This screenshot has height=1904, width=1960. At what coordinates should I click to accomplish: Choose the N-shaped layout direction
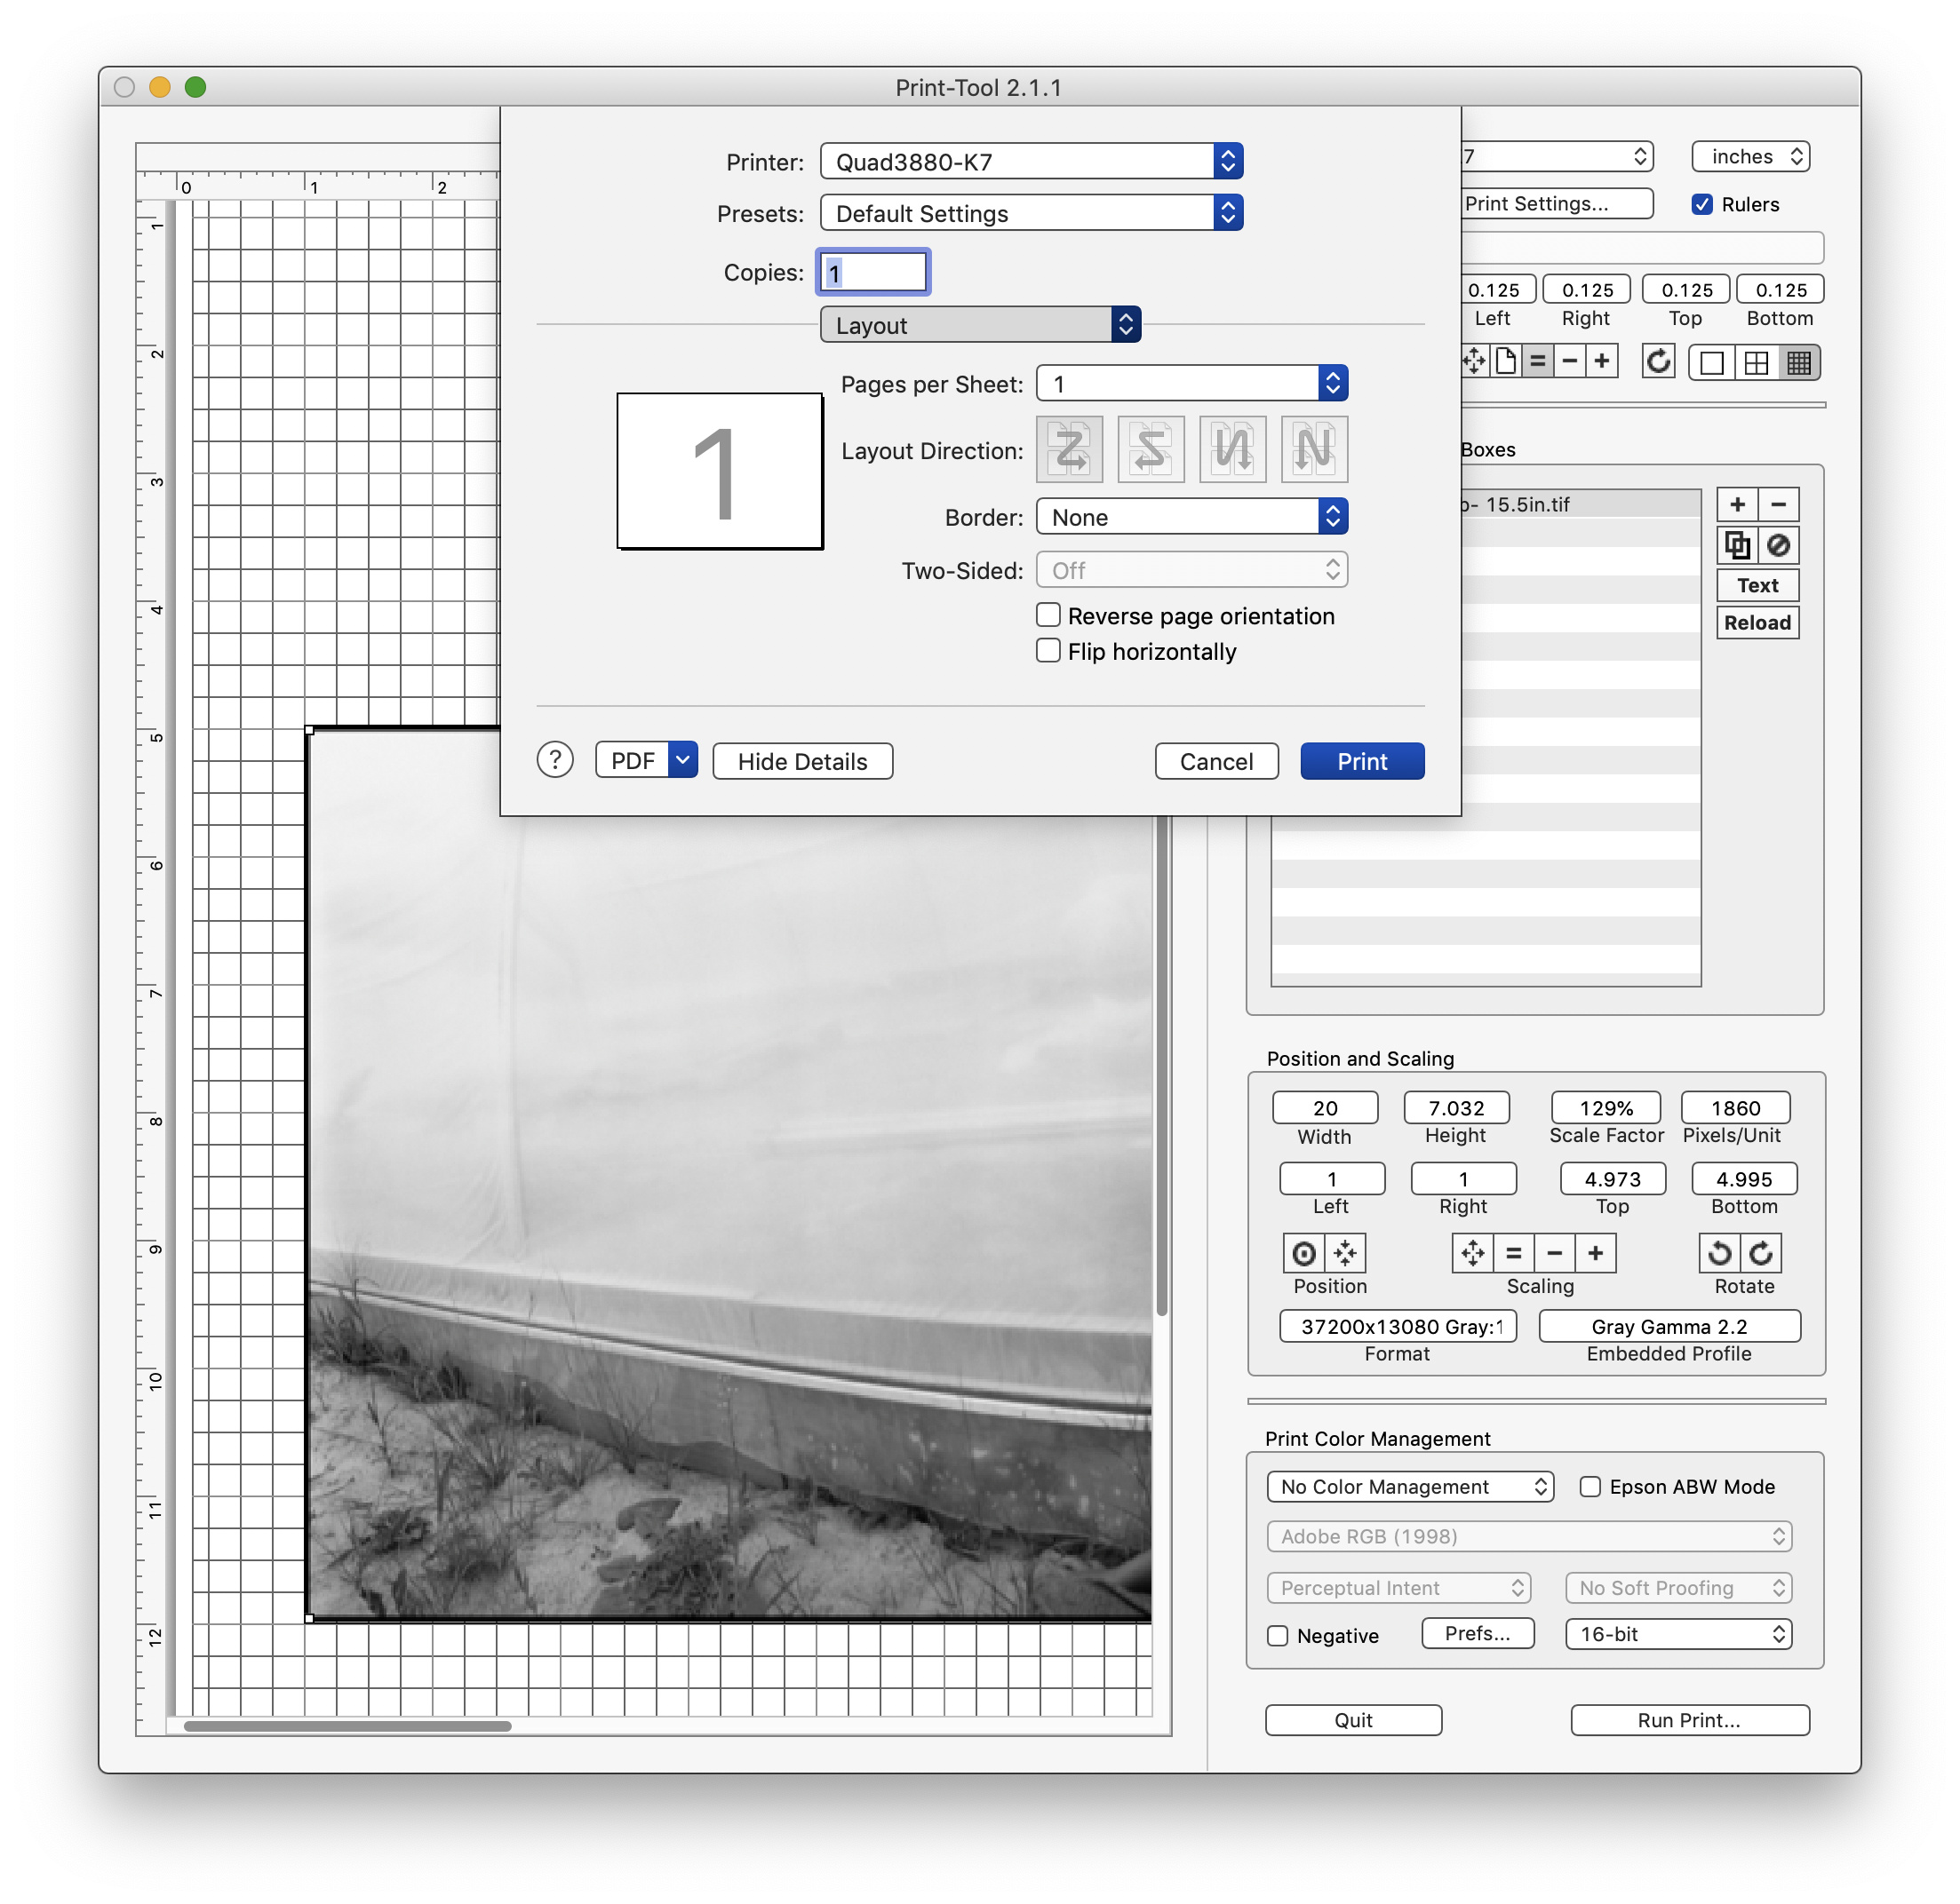click(x=1314, y=449)
